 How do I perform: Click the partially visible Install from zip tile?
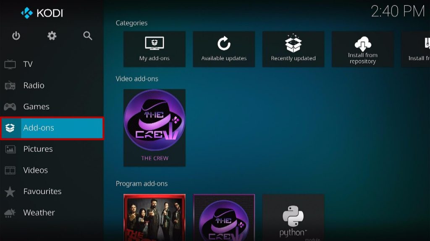point(416,49)
